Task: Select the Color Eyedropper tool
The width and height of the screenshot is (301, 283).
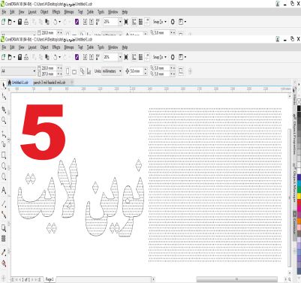Action: click(x=4, y=252)
